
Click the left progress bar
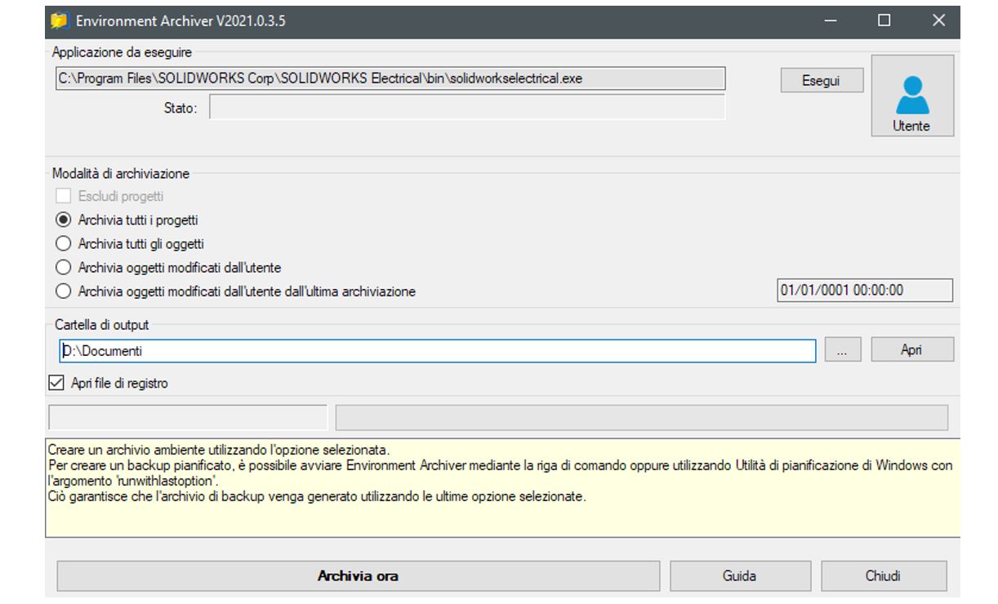click(189, 417)
